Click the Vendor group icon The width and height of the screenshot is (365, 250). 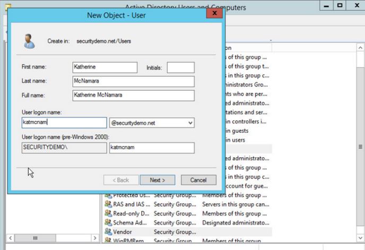coord(108,231)
